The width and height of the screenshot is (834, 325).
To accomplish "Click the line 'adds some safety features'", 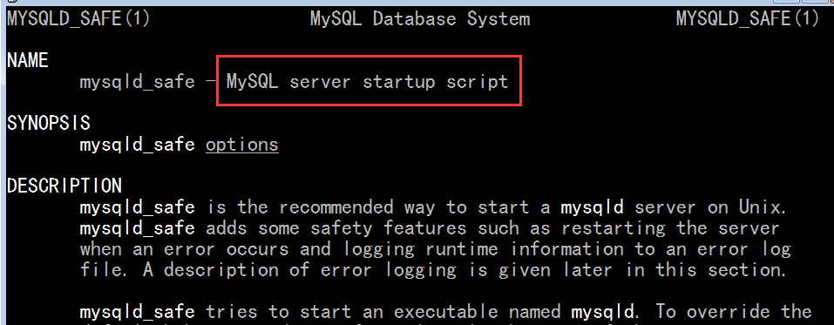I will tap(430, 229).
